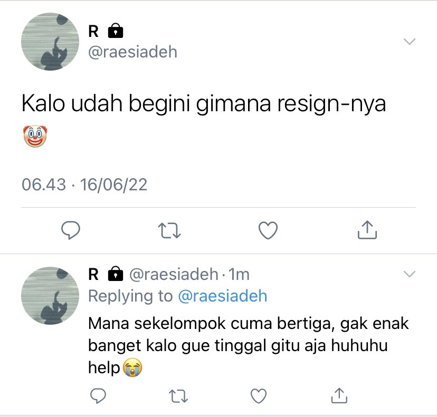The image size is (437, 417).
Task: Retweet the main tweet
Action: click(x=169, y=230)
